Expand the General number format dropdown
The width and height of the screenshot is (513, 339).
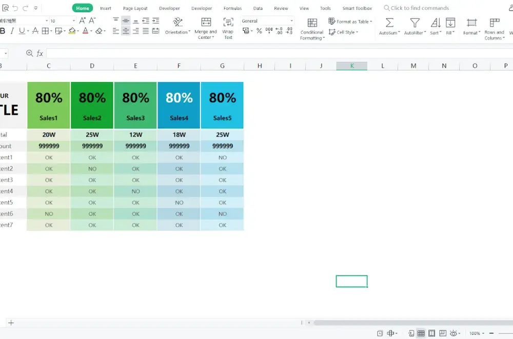(x=291, y=20)
